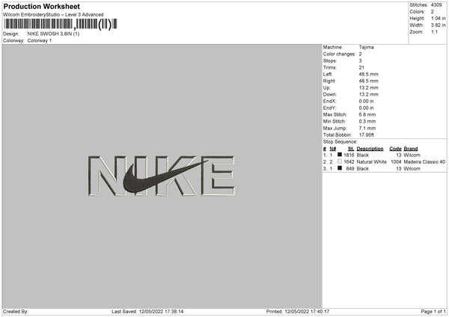The height and width of the screenshot is (317, 449).
Task: Click the 'EndY:' label
Action: click(329, 108)
